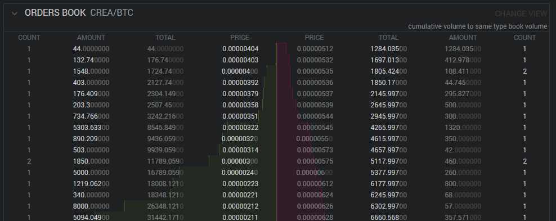Click bid amount 5094.04900
This screenshot has width=556, height=221.
point(91,218)
